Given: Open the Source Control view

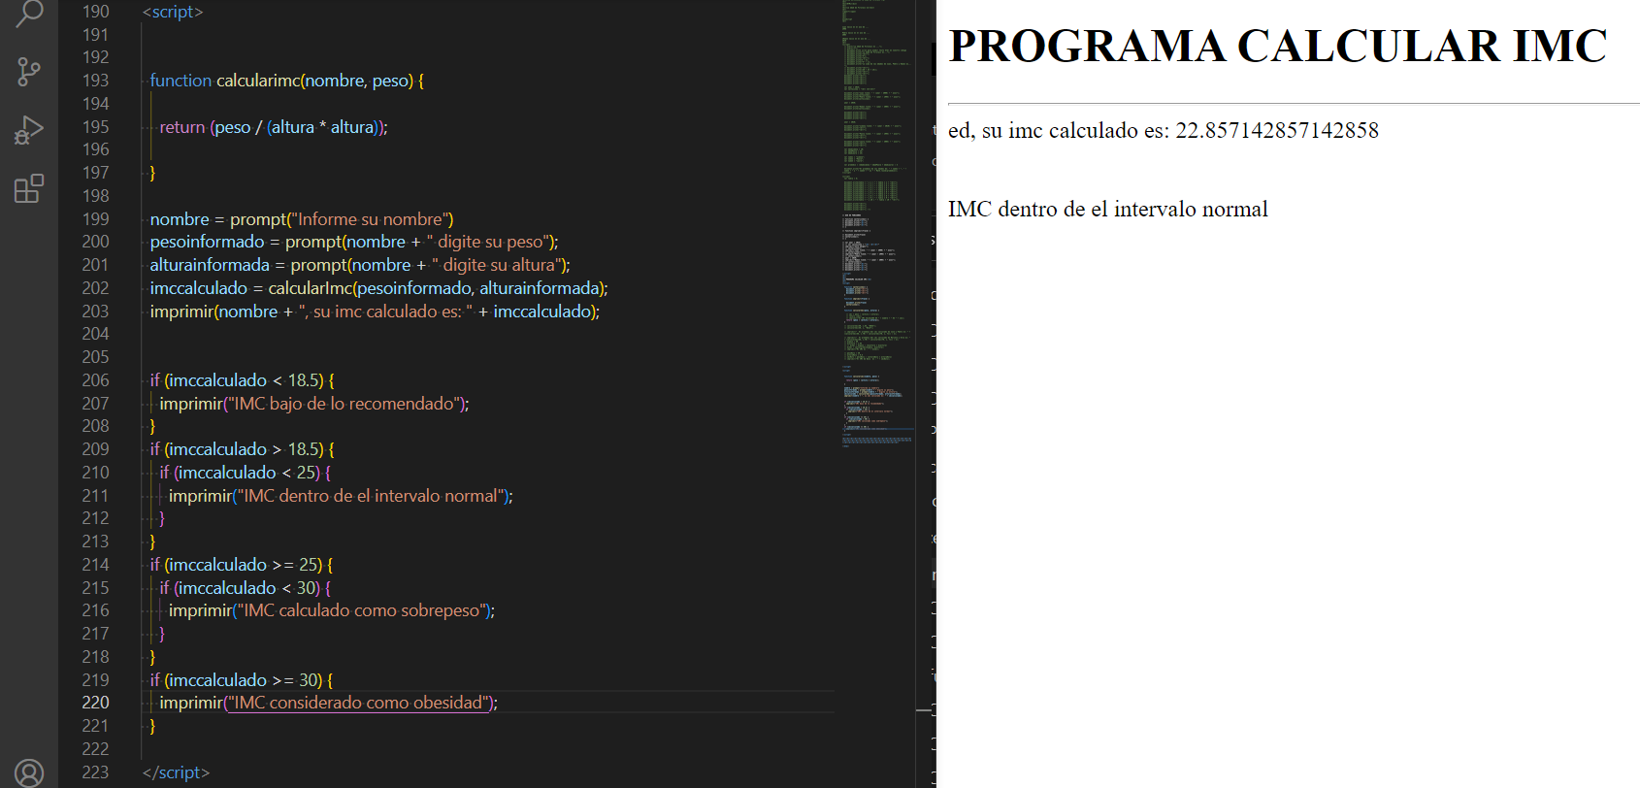Looking at the screenshot, I should (29, 72).
